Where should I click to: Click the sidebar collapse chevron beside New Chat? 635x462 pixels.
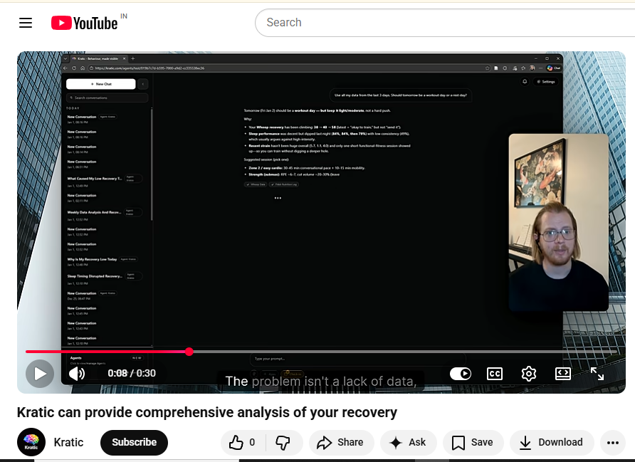(142, 84)
